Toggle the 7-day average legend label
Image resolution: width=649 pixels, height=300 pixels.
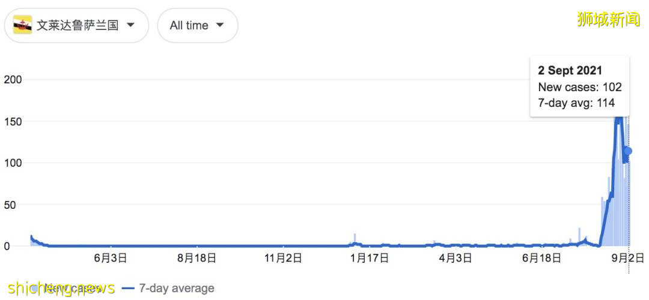pyautogui.click(x=176, y=289)
